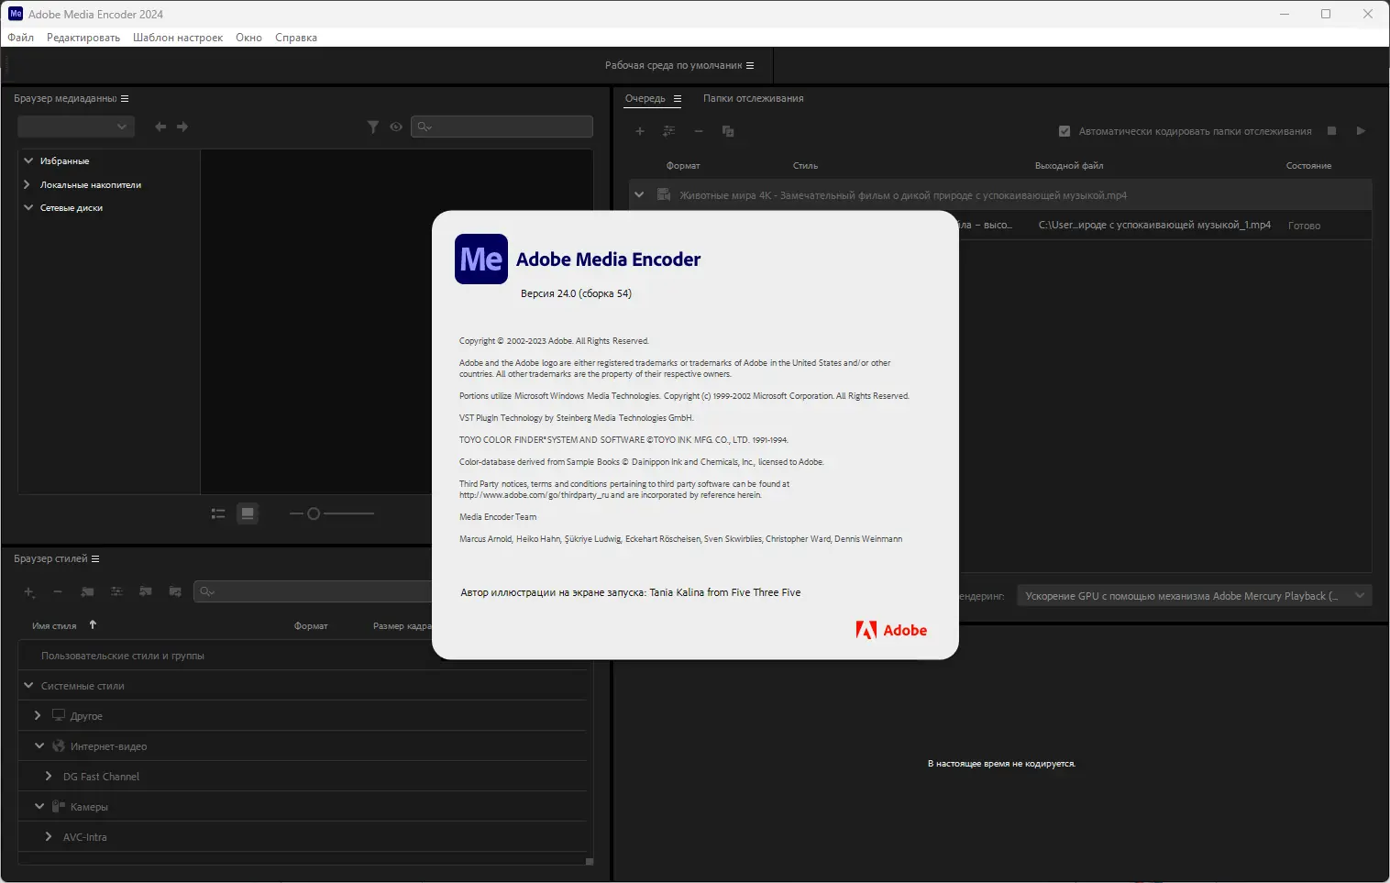Viewport: 1390px width, 883px height.
Task: Open the Редактировать menu
Action: click(83, 38)
